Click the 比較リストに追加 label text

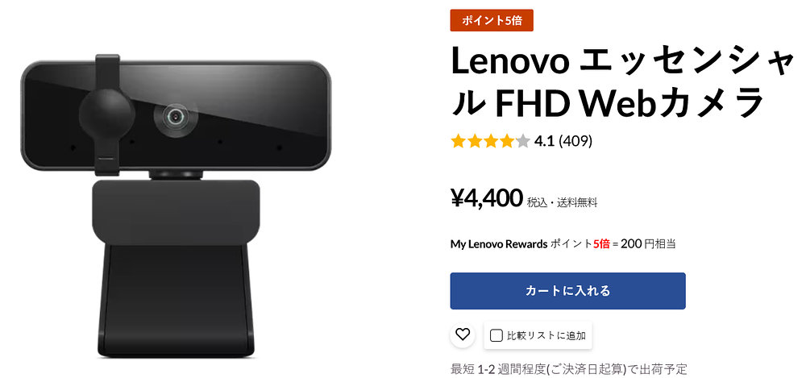[546, 336]
